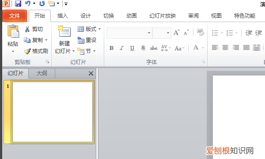Open the font name dropdown list
The height and width of the screenshot is (159, 265).
pyautogui.click(x=149, y=33)
